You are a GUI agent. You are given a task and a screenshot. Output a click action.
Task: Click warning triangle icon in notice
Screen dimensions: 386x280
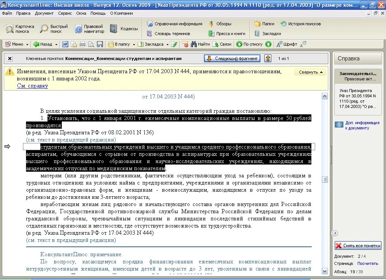pyautogui.click(x=10, y=72)
